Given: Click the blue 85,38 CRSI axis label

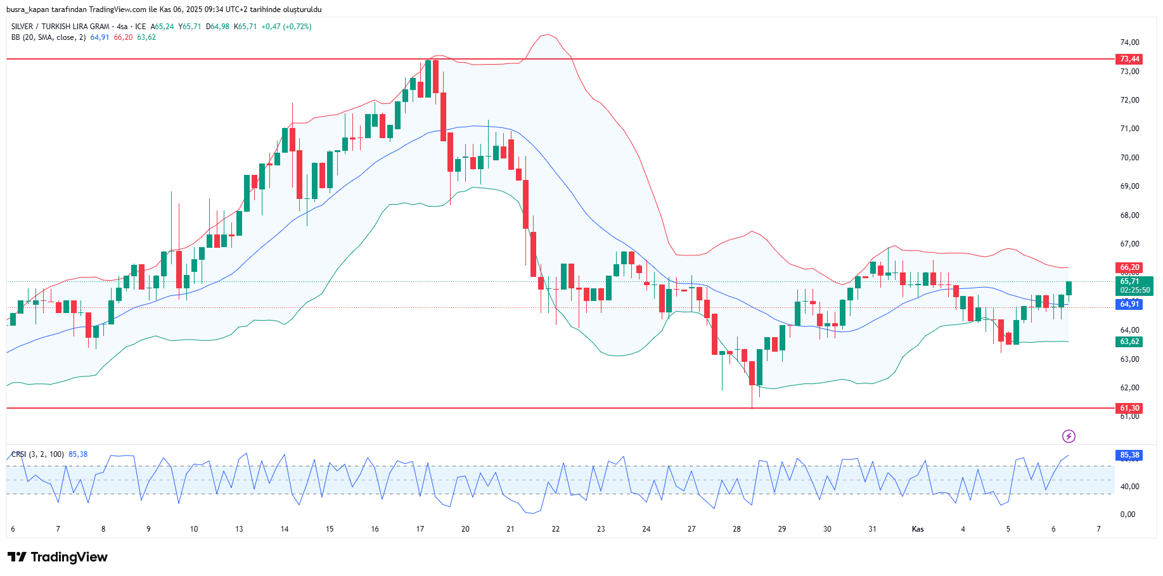Looking at the screenshot, I should [x=1129, y=455].
